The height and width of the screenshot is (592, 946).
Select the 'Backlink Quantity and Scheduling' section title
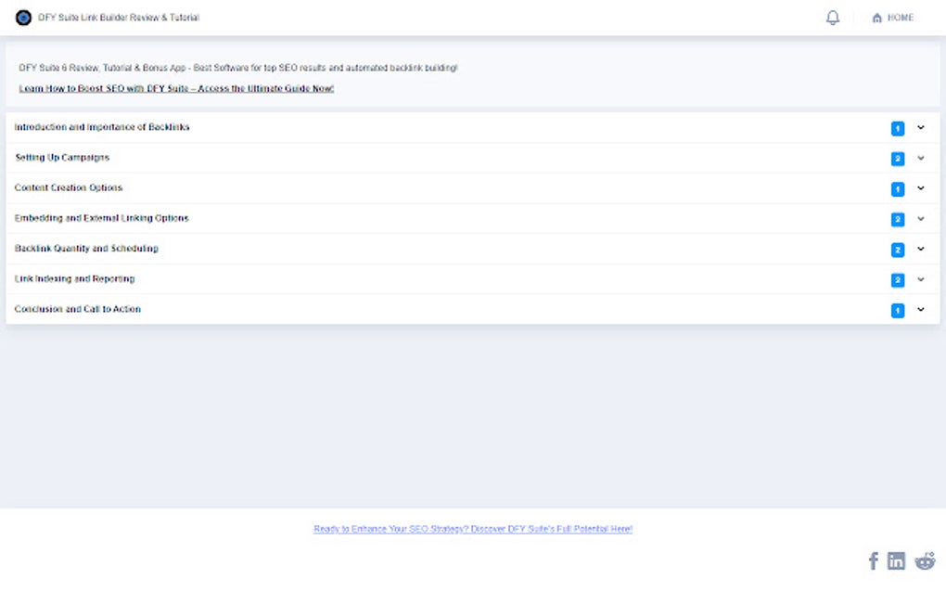click(86, 248)
